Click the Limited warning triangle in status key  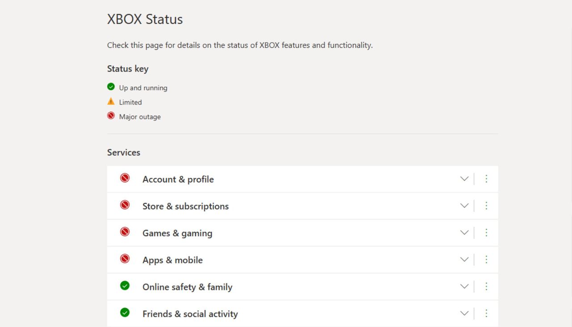pyautogui.click(x=111, y=101)
